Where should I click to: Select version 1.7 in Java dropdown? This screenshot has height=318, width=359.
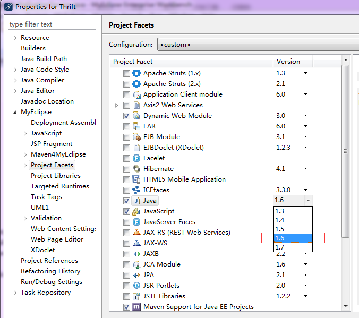tap(293, 247)
